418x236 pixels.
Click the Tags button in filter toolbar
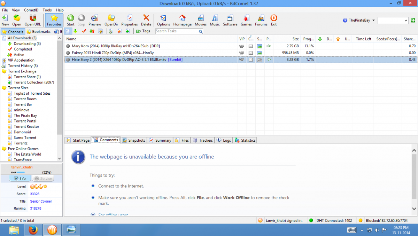[143, 31]
